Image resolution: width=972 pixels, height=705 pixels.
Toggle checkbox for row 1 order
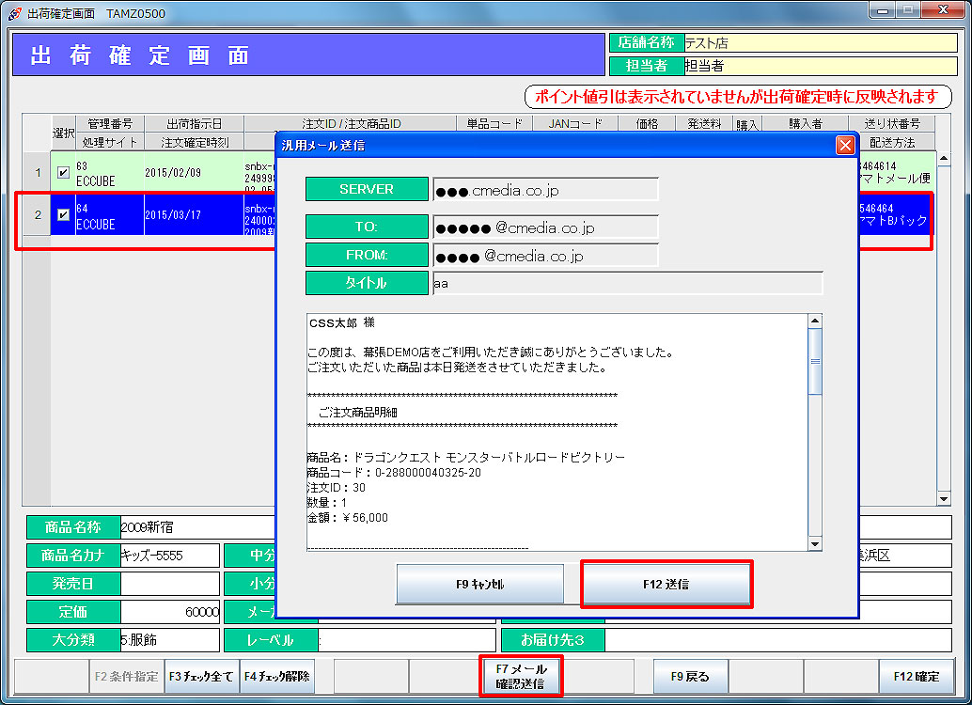(x=63, y=172)
